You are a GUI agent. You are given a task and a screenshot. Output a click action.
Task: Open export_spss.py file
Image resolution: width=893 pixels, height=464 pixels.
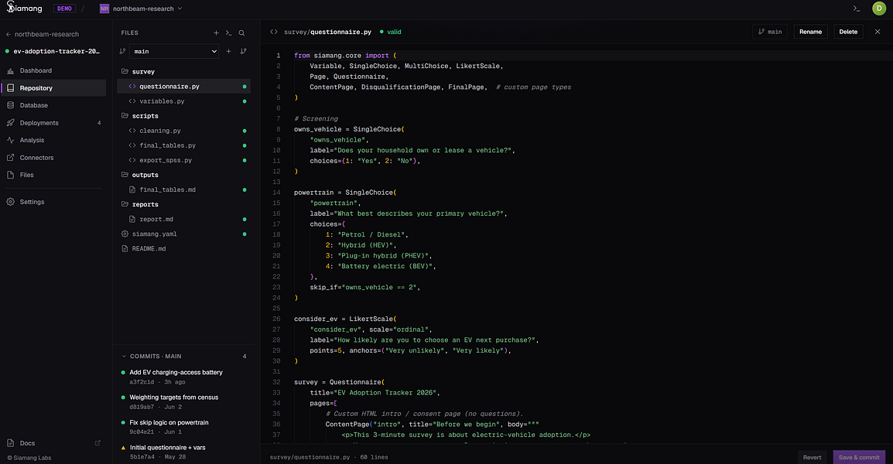[183, 161]
